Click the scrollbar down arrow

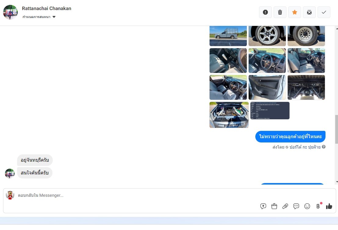[x=337, y=182]
